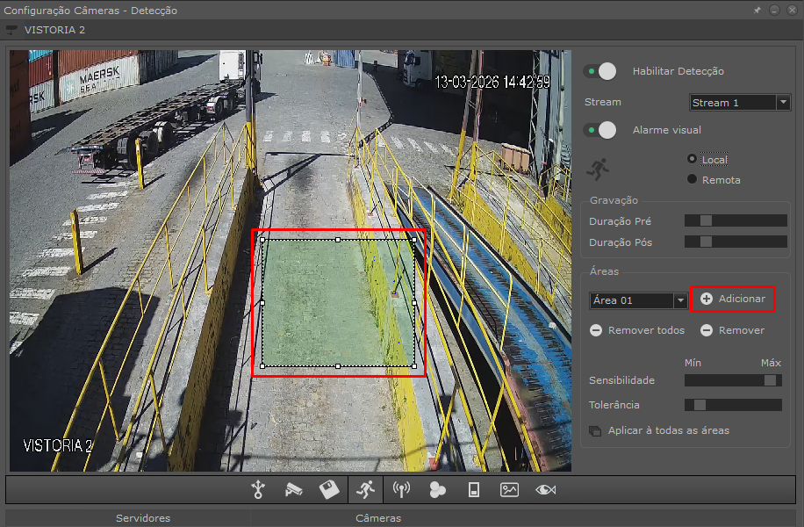Click Remover todos button

637,330
